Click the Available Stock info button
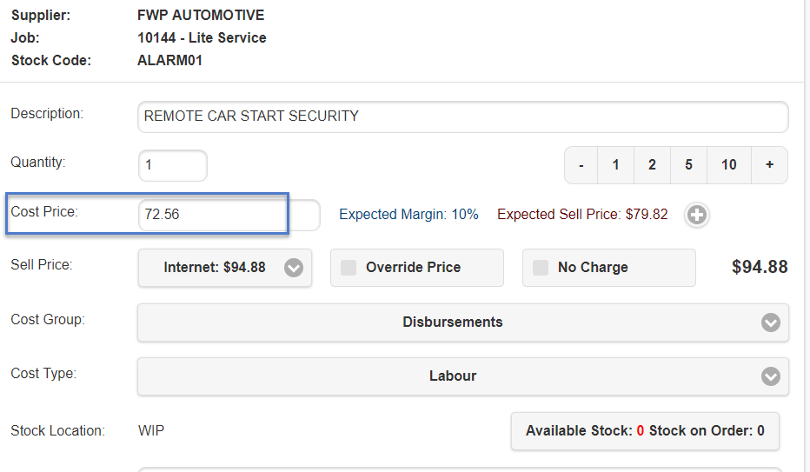The width and height of the screenshot is (810, 472). click(x=645, y=431)
